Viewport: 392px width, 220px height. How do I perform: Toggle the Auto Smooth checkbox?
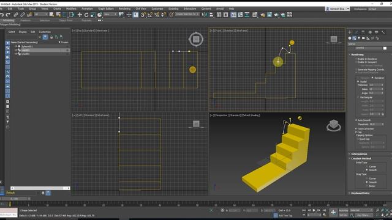pyautogui.click(x=356, y=120)
